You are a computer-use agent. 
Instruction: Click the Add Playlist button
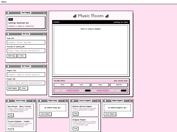coord(13,88)
